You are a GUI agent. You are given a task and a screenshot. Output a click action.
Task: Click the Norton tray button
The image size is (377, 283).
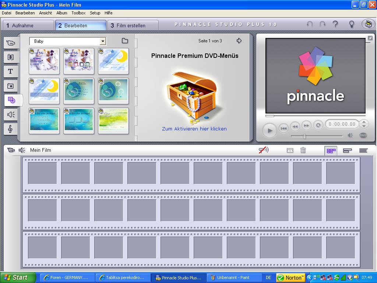(x=290, y=278)
